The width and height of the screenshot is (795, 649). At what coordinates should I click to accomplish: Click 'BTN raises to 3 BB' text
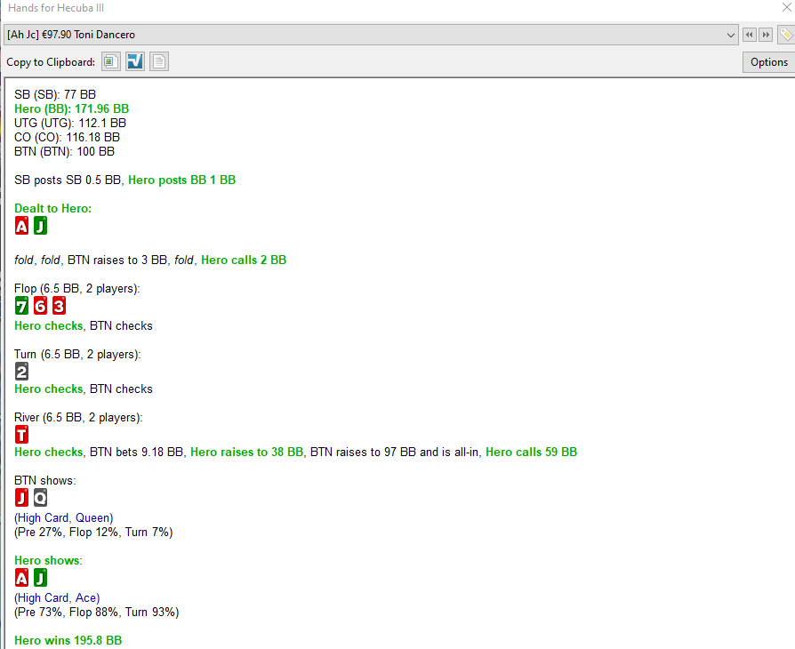117,260
